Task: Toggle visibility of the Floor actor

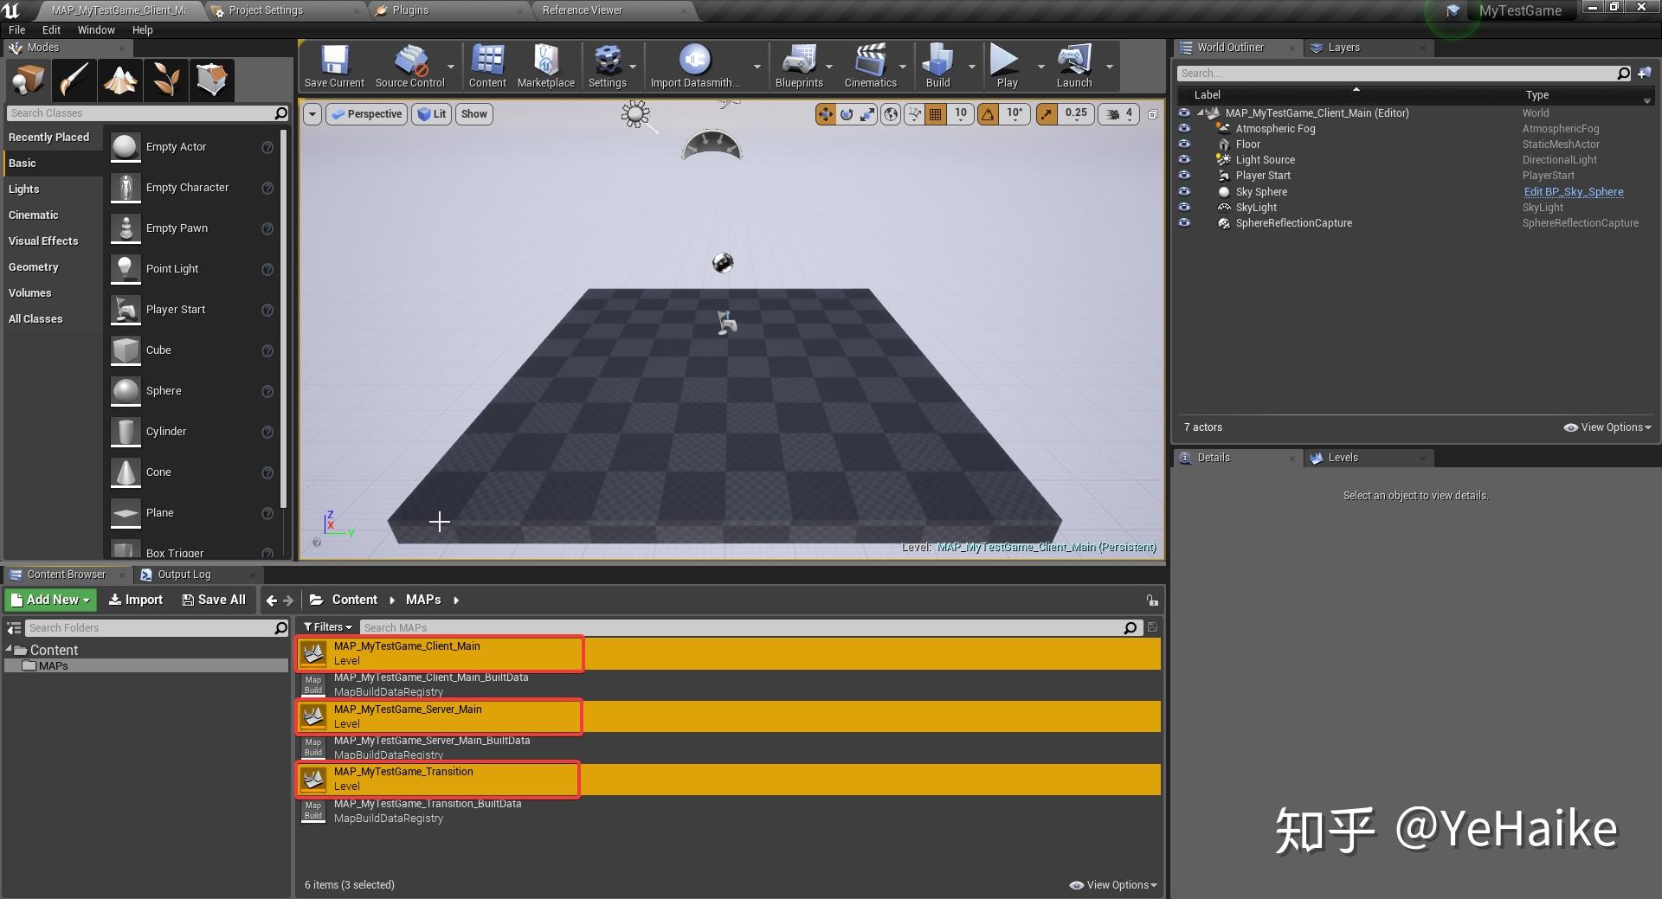Action: click(x=1183, y=144)
